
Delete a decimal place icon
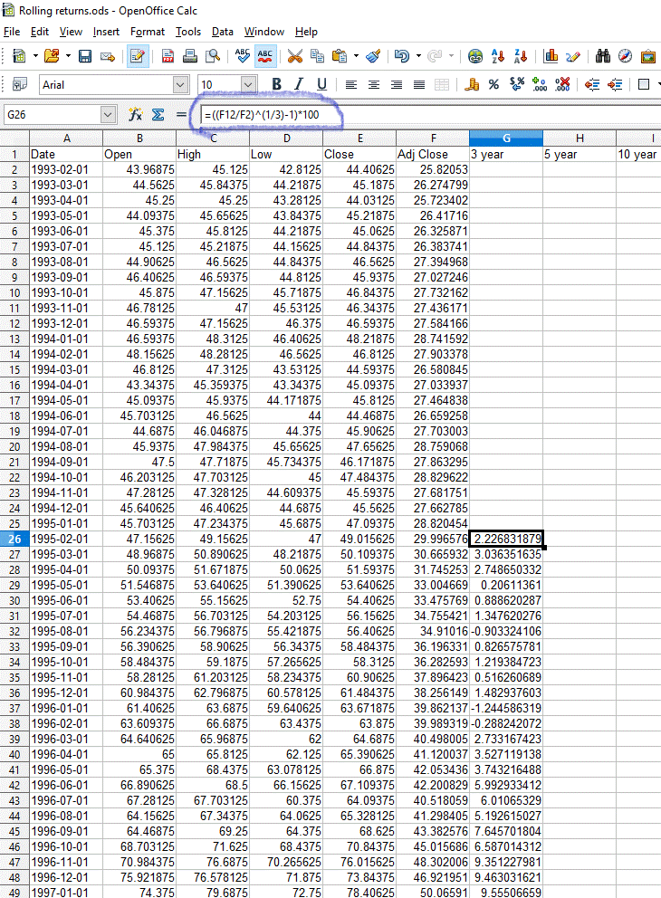pos(562,85)
